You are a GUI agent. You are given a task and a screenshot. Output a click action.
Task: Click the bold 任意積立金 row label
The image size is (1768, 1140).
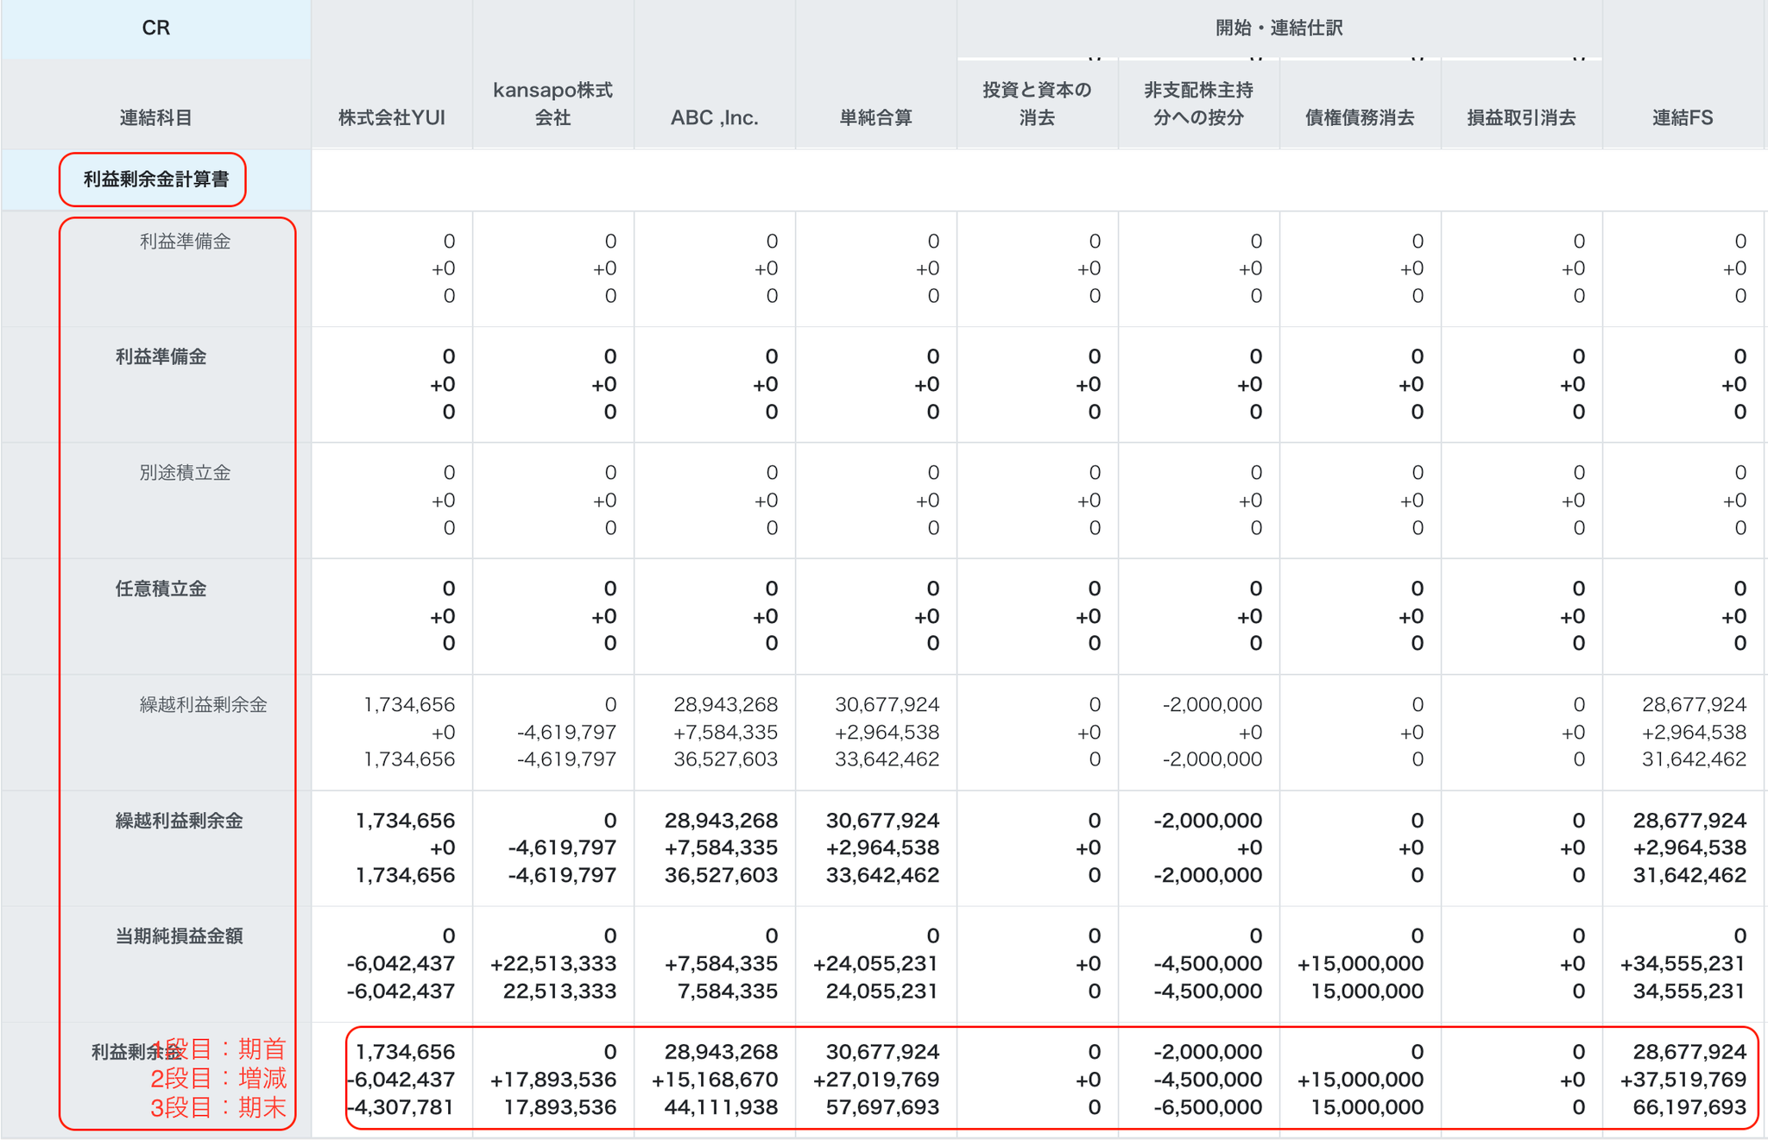coord(161,589)
